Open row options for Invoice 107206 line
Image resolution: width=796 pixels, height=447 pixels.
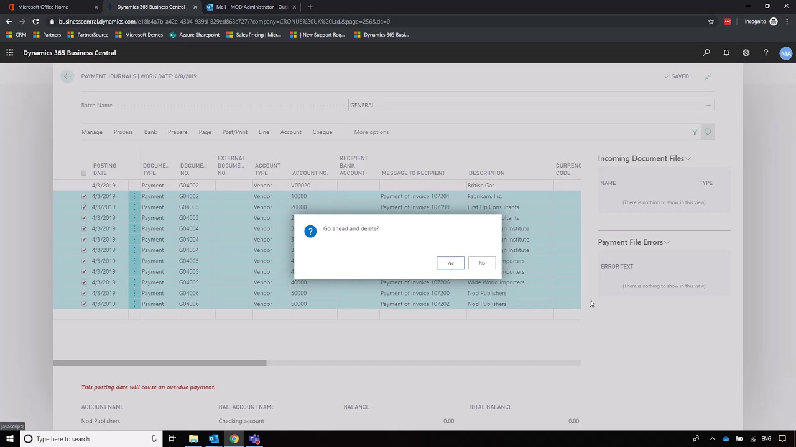coord(134,282)
